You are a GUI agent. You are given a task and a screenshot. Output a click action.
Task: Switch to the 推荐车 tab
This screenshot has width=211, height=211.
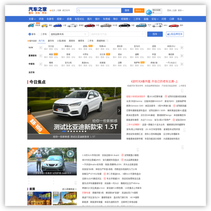pos(81,41)
